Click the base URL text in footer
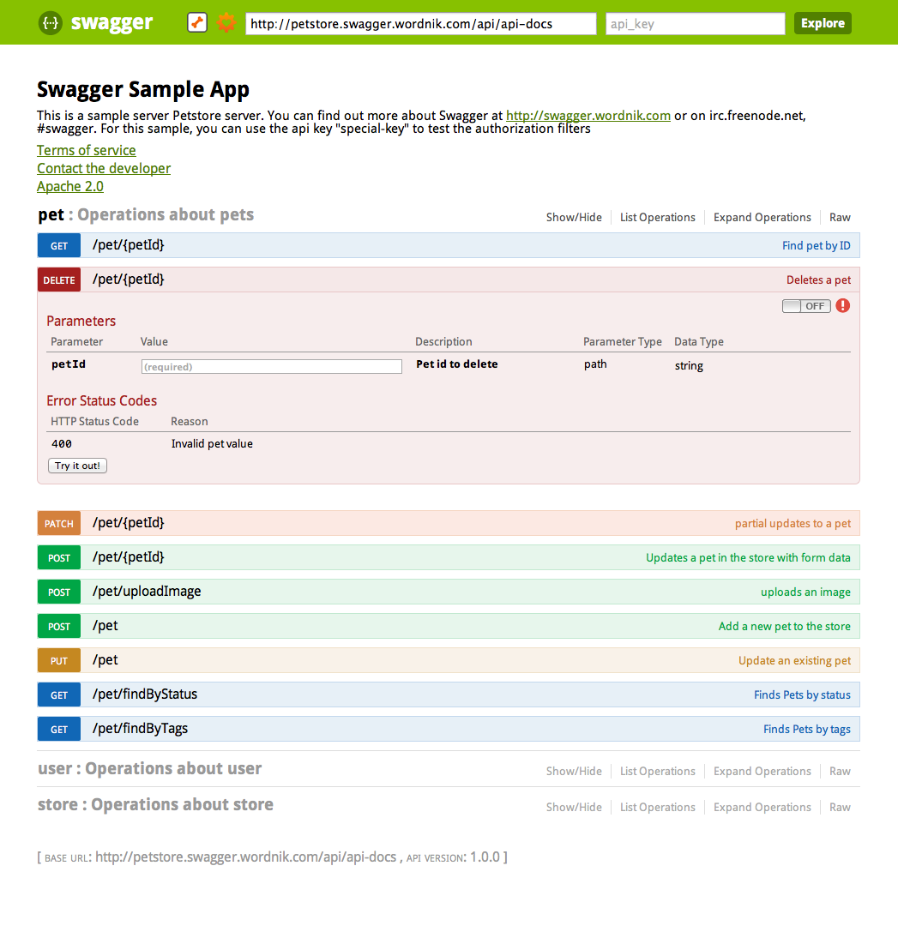The image size is (898, 932). coord(245,857)
